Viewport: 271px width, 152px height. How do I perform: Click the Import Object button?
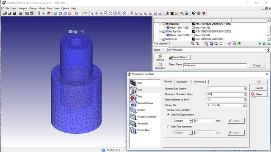tap(180, 57)
